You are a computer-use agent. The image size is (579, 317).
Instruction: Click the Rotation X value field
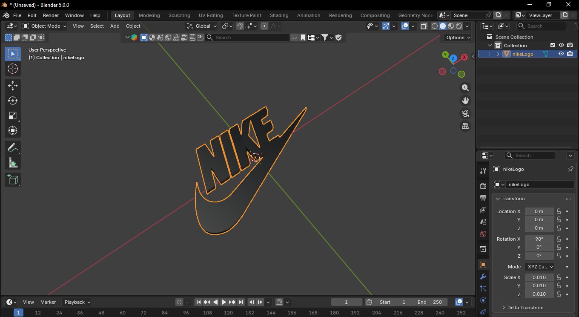click(x=539, y=239)
